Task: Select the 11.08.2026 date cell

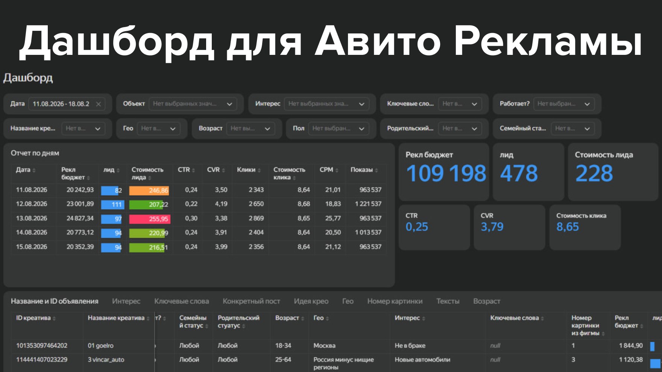Action: pyautogui.click(x=32, y=190)
